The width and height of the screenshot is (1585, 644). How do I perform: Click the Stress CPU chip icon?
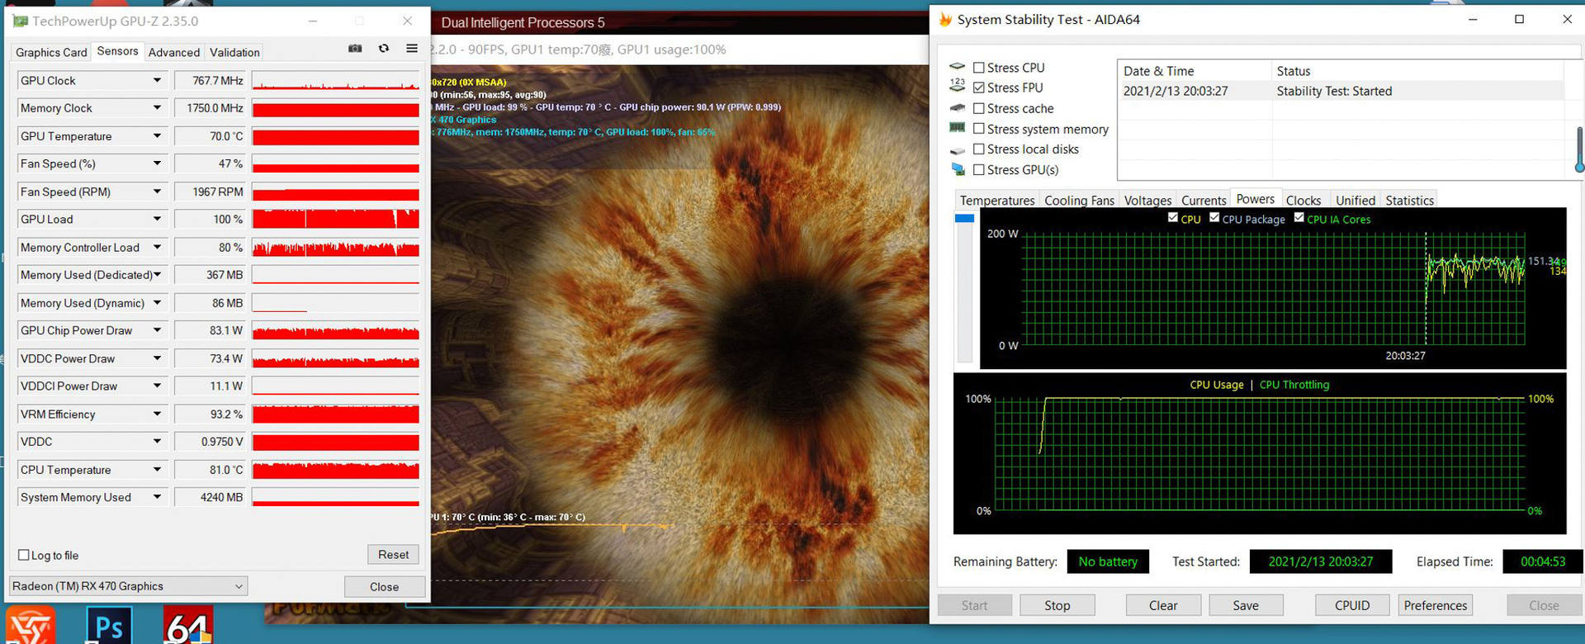point(958,66)
